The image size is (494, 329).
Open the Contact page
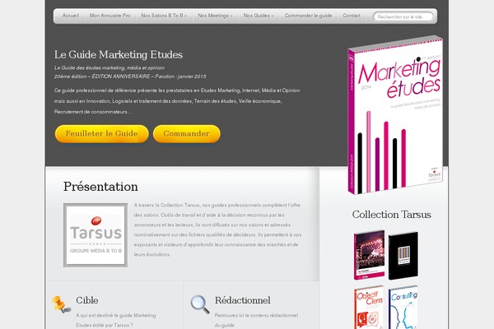[352, 16]
